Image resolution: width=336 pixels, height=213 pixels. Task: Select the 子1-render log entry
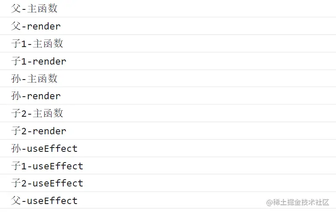[39, 61]
